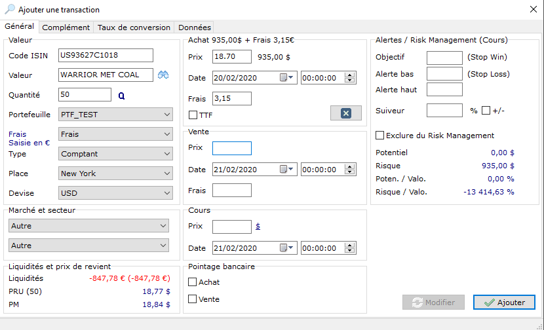Screen dimensions: 544x330
Task: Open the calendar picker for Vente date
Action: click(x=286, y=170)
